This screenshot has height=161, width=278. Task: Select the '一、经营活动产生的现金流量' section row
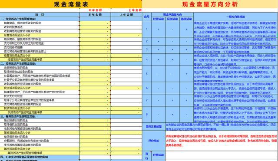coord(40,19)
